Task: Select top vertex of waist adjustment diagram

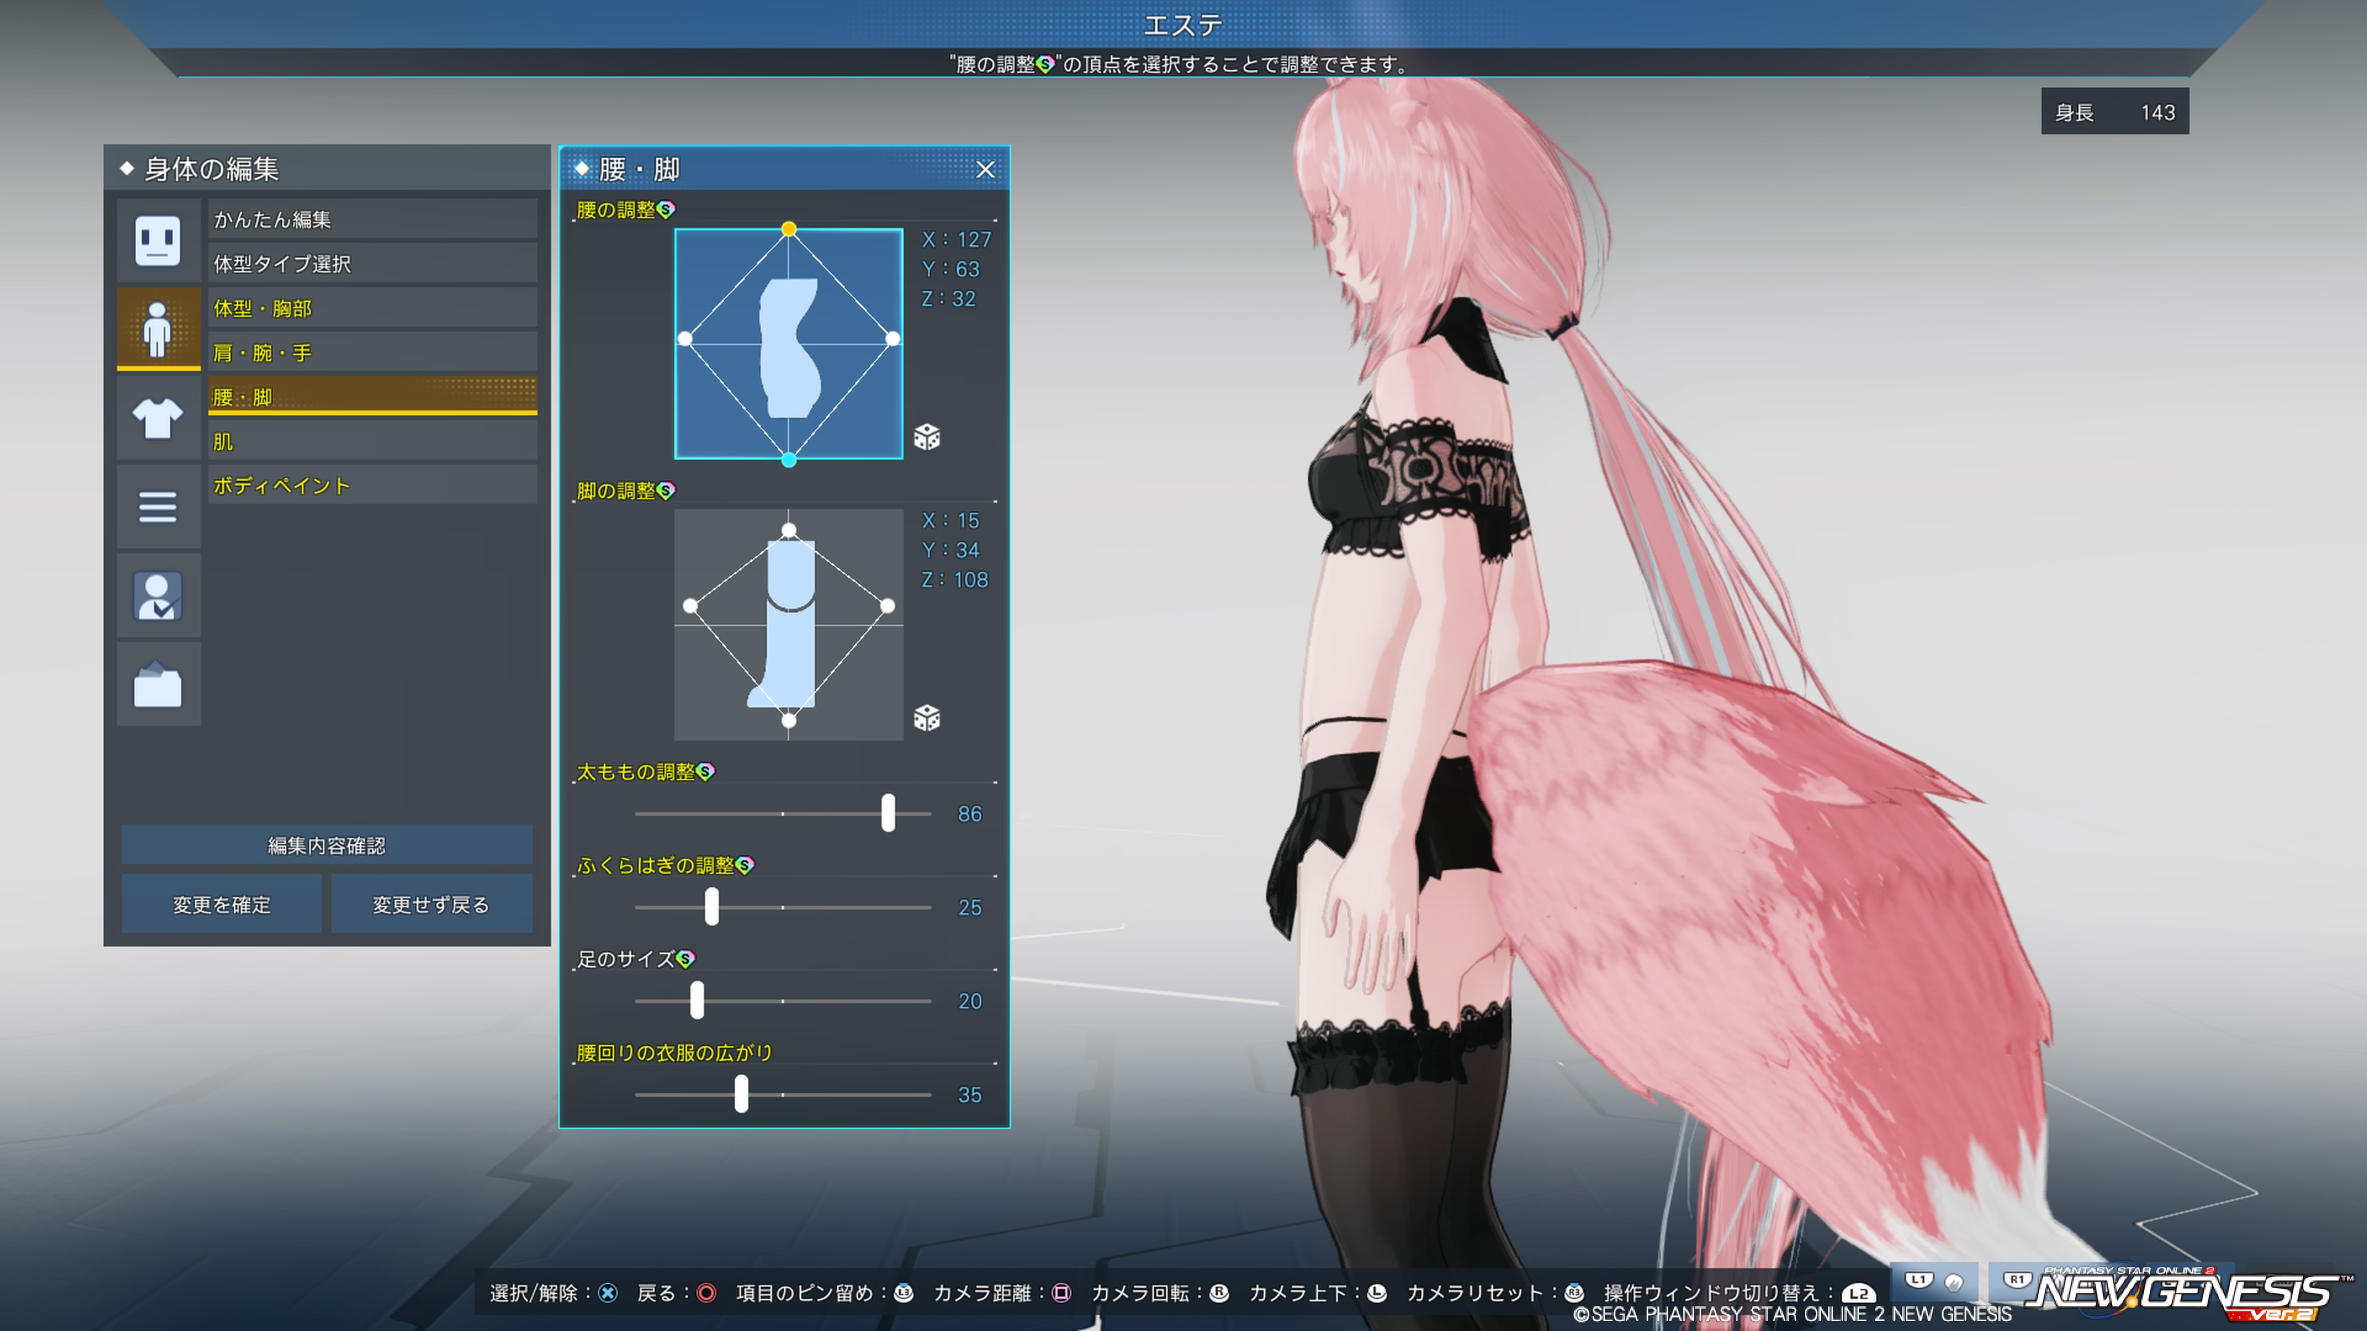Action: pos(788,229)
